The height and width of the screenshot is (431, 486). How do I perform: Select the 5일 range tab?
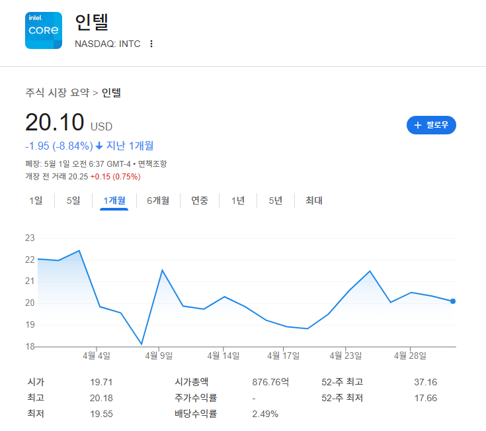73,201
